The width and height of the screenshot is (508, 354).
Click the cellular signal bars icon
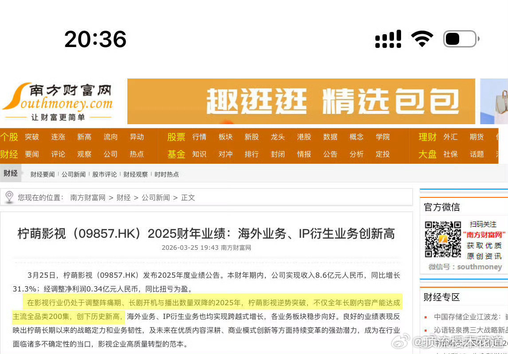(388, 39)
